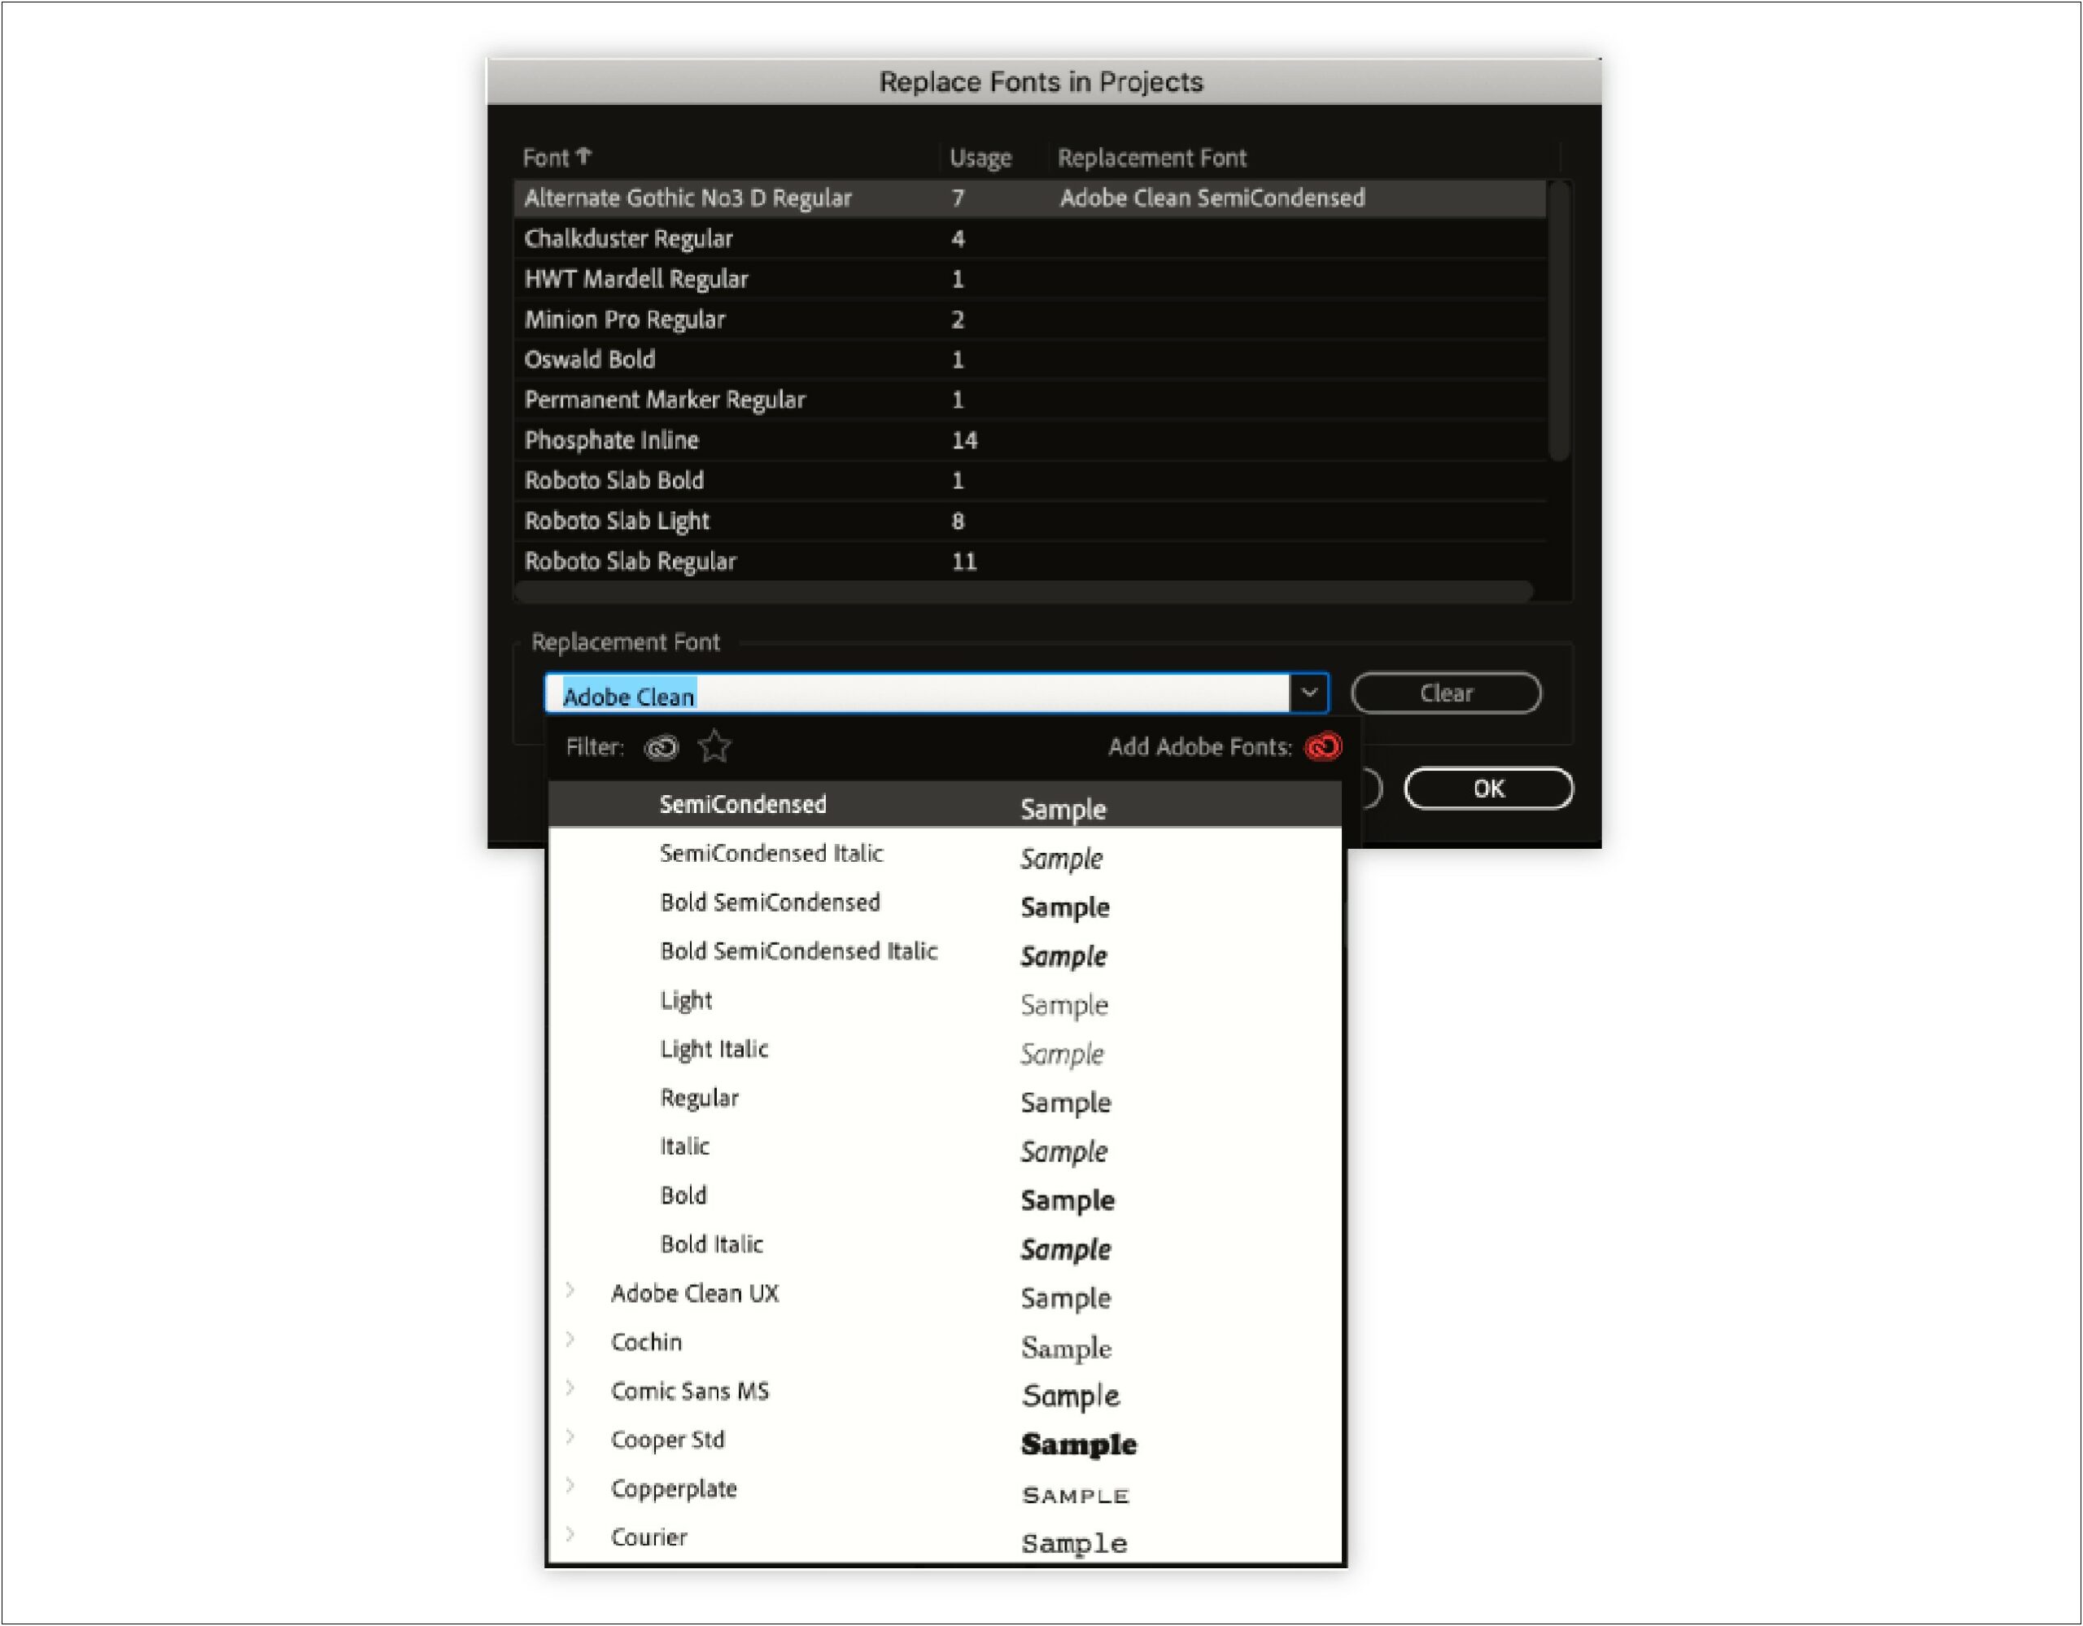The height and width of the screenshot is (1626, 2083).
Task: Click the Replacement Font column header
Action: pos(1151,157)
